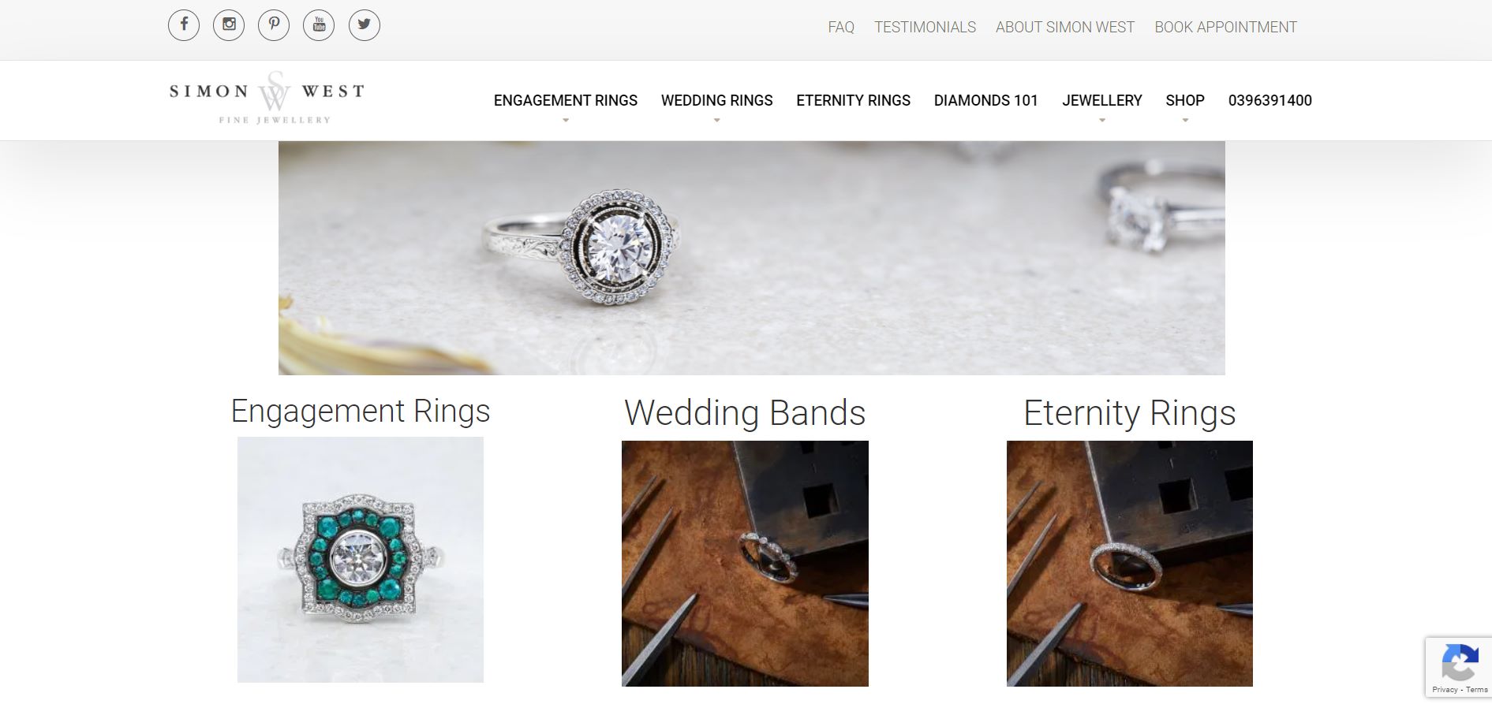Select the Wedding Bands image thumbnail
Image resolution: width=1492 pixels, height=704 pixels.
[x=745, y=564]
